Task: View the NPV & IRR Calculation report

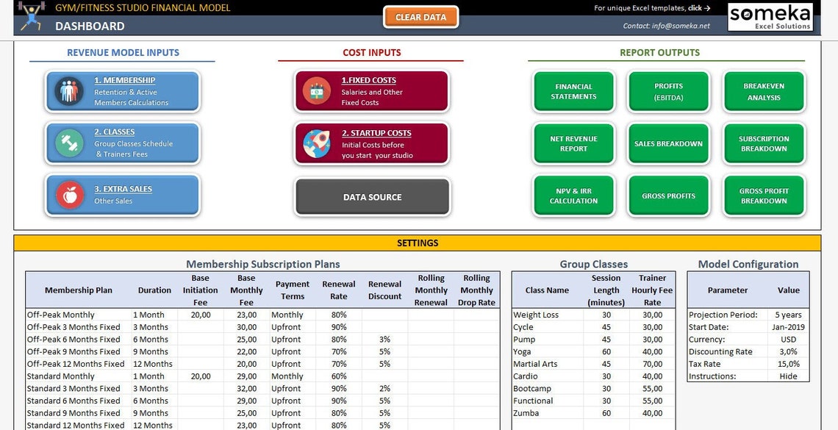Action: 573,196
